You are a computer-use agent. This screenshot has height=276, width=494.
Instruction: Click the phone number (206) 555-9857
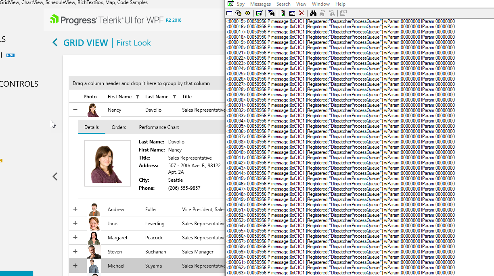click(x=184, y=188)
